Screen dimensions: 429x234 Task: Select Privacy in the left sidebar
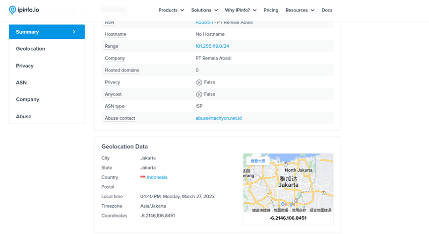tap(25, 66)
